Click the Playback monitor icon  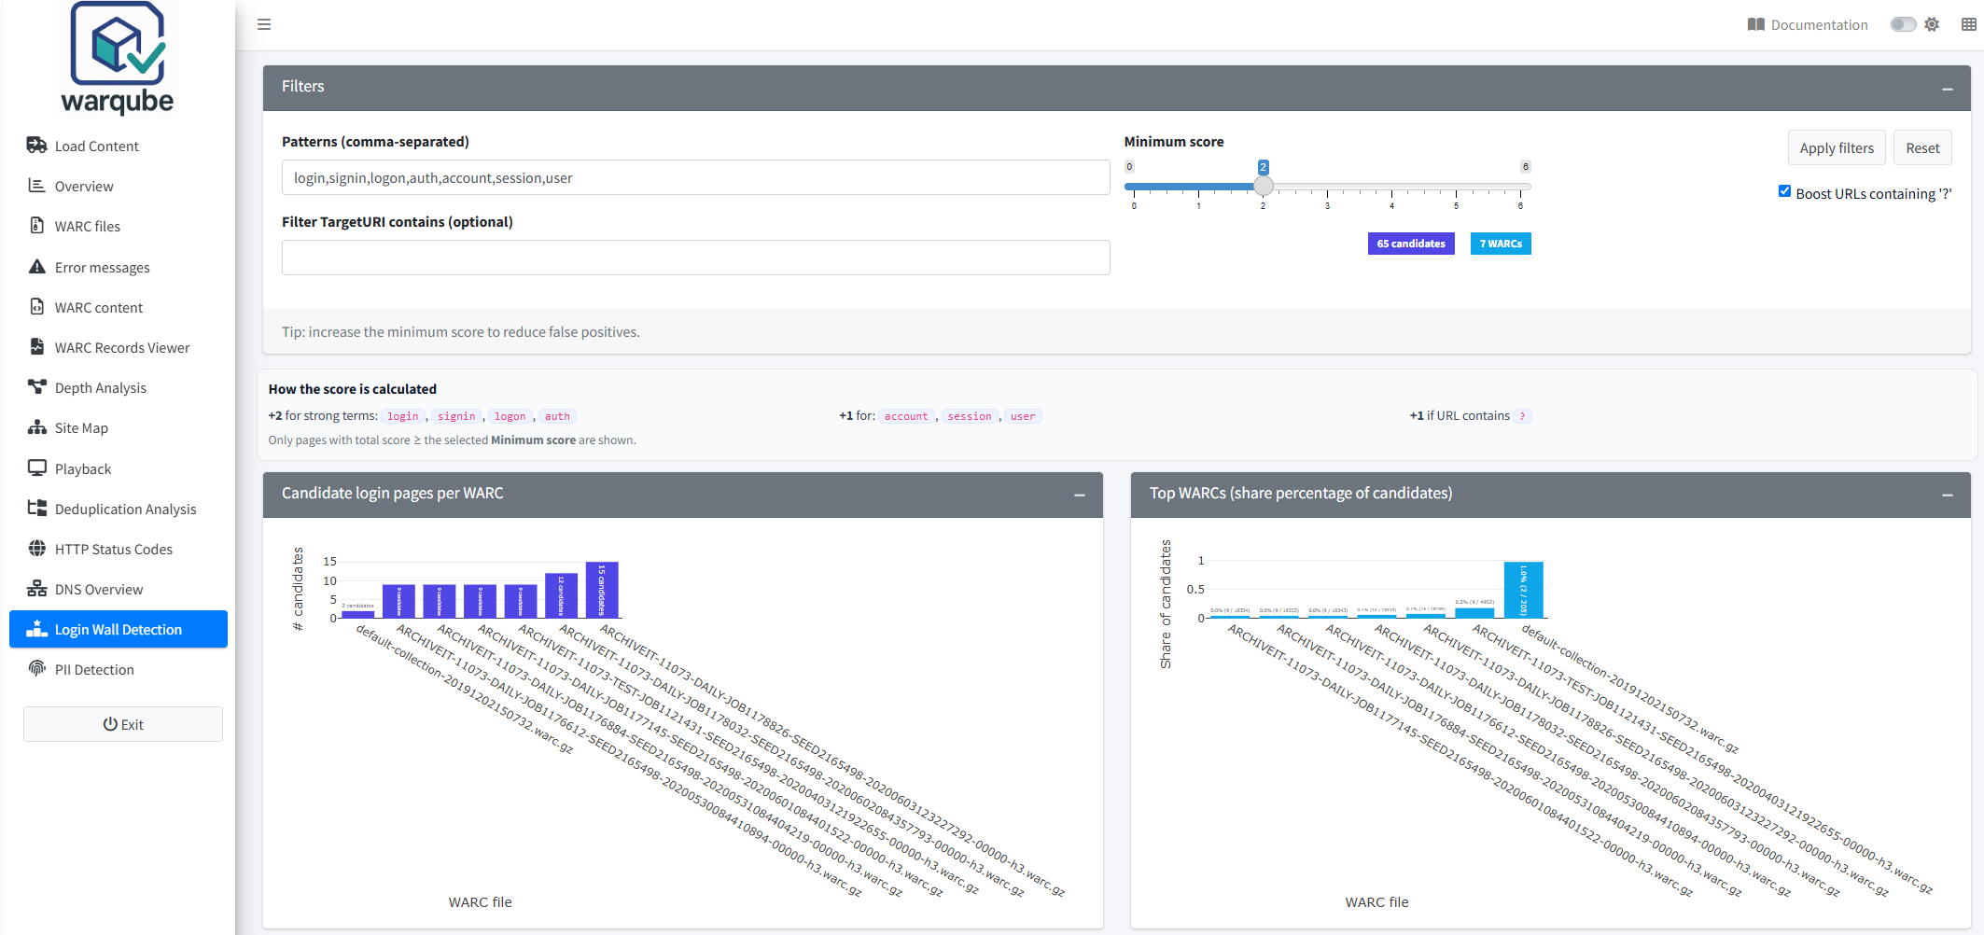(x=36, y=468)
